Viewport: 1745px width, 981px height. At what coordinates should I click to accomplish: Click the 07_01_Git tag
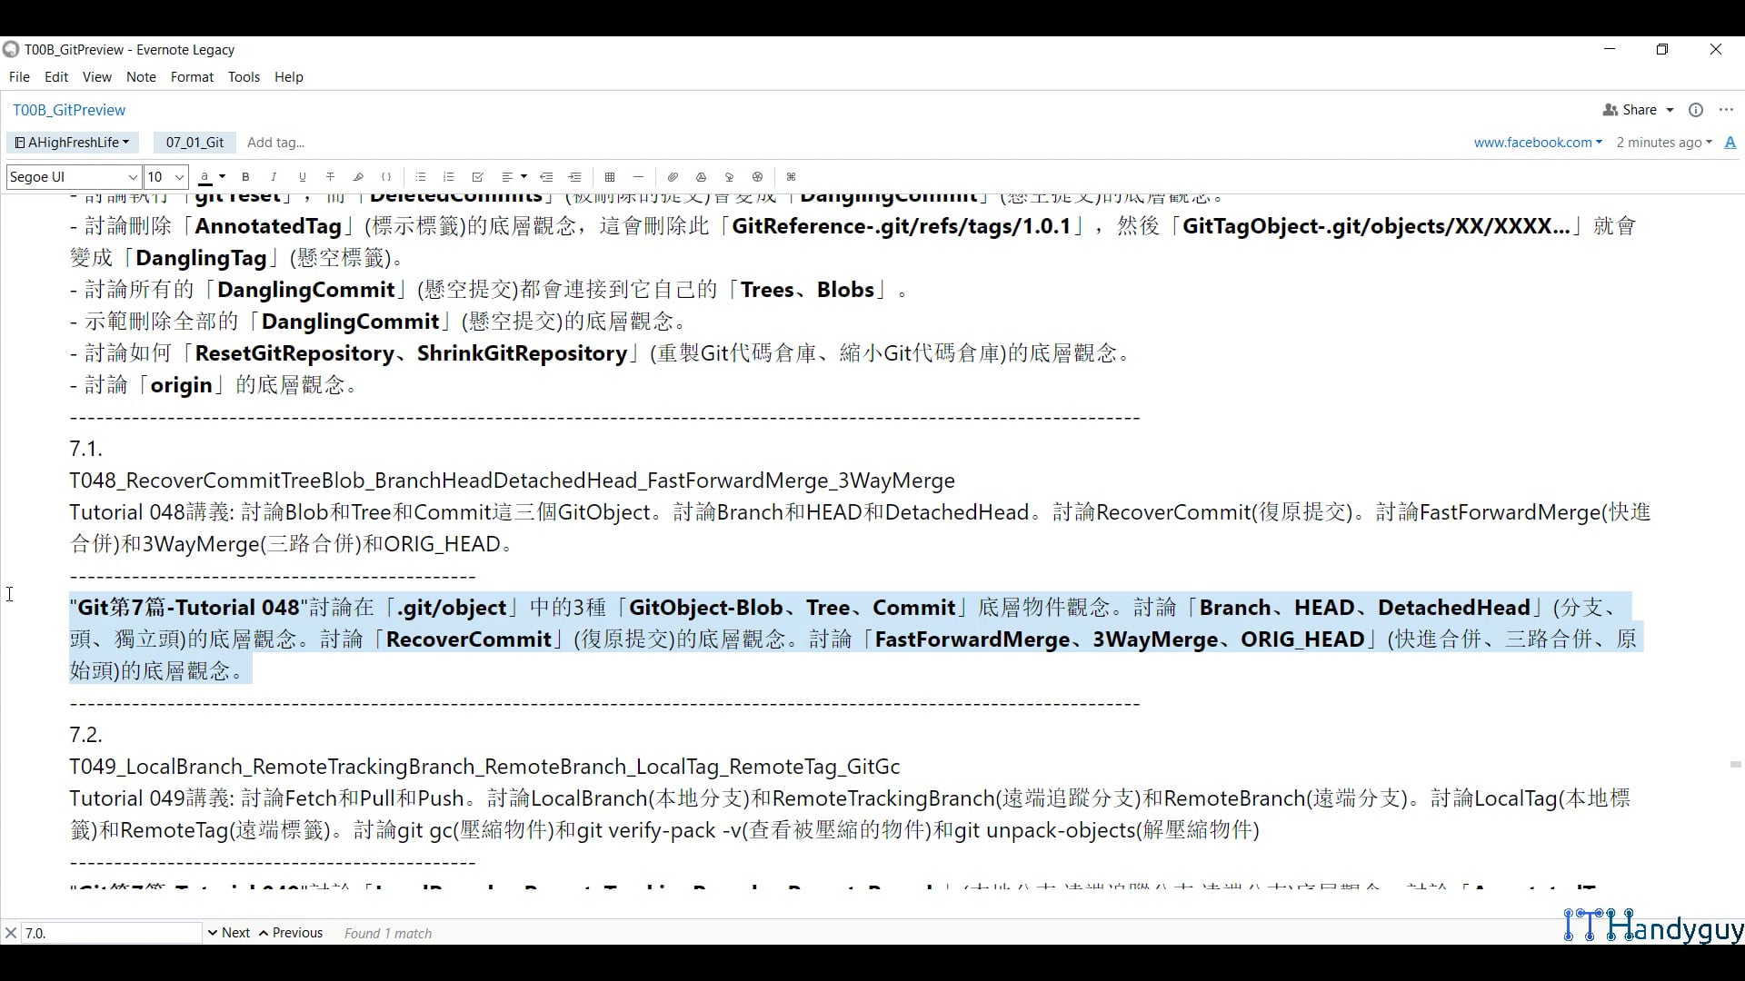click(x=194, y=142)
